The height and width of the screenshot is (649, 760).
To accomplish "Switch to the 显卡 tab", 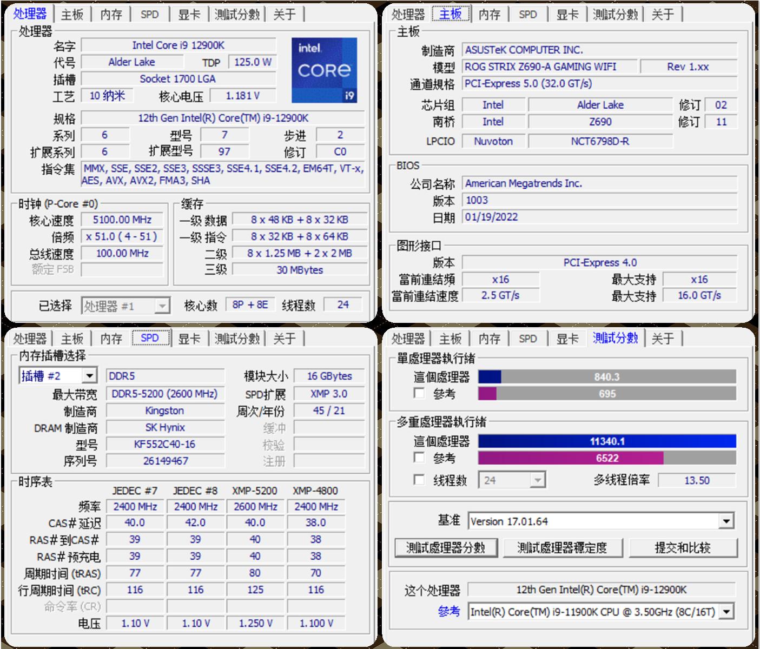I will pyautogui.click(x=189, y=15).
